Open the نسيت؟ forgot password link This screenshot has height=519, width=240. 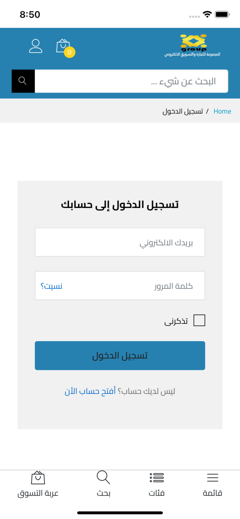[x=52, y=285]
